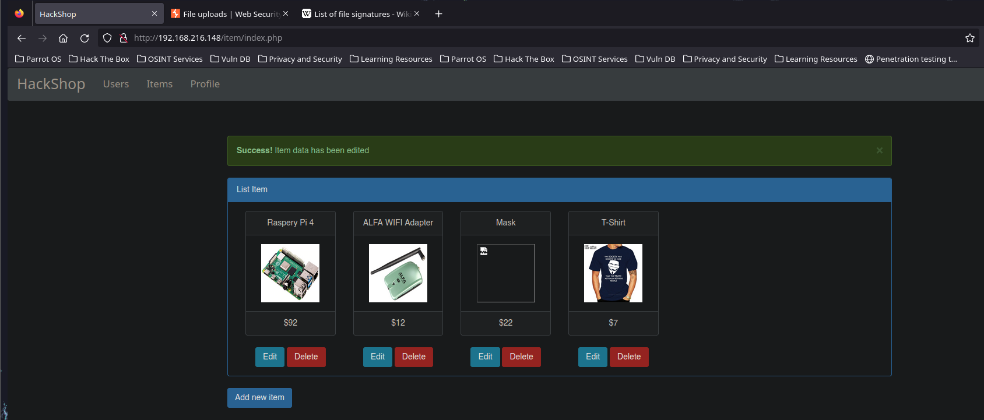This screenshot has width=984, height=420.
Task: Switch to File uploads Web Security tab
Action: 231,14
